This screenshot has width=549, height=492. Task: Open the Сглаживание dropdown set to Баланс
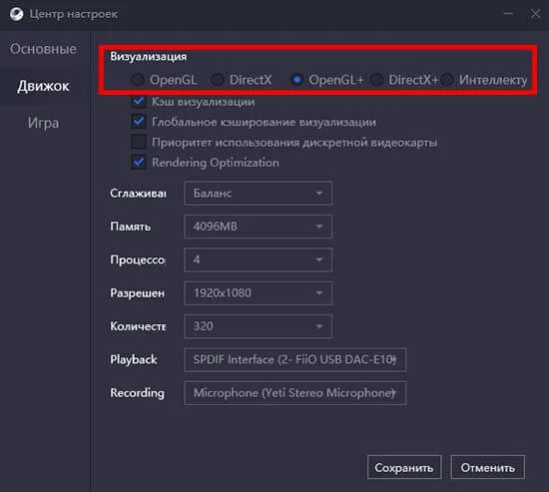pos(258,194)
